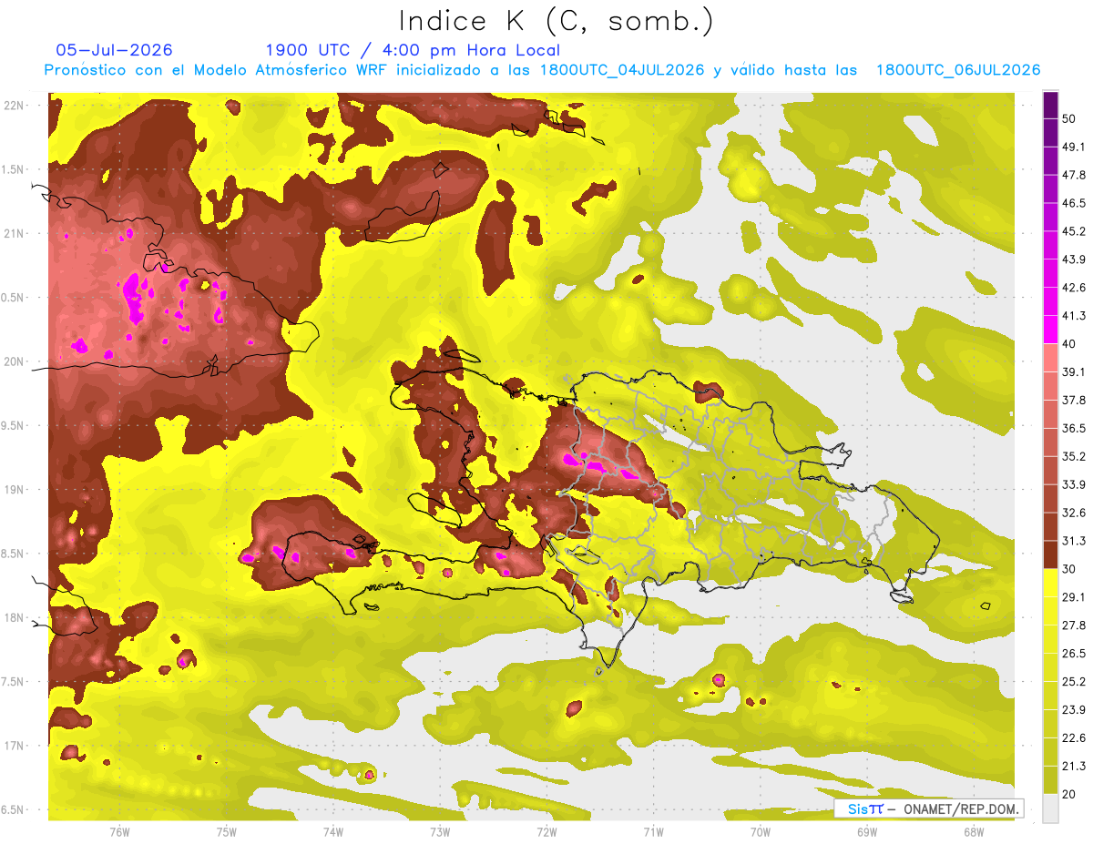The height and width of the screenshot is (844, 1093).
Task: Click the colorbar value 22.6
Action: (x=1074, y=738)
